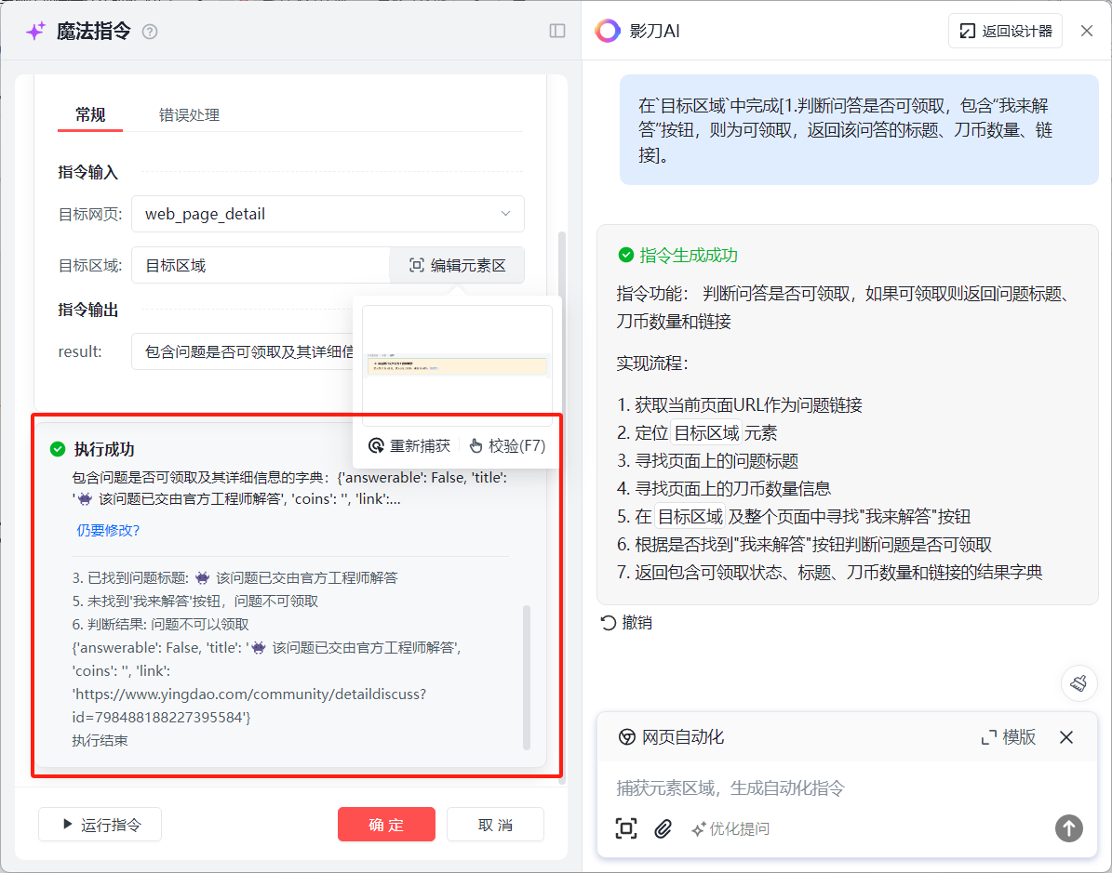
Task: Click the 校验(F7) button
Action: tap(507, 446)
